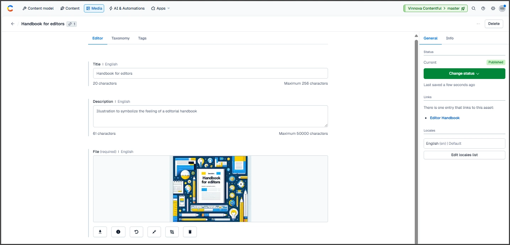Click the 'Maximum 256 characters' text
This screenshot has width=510, height=245.
(306, 84)
